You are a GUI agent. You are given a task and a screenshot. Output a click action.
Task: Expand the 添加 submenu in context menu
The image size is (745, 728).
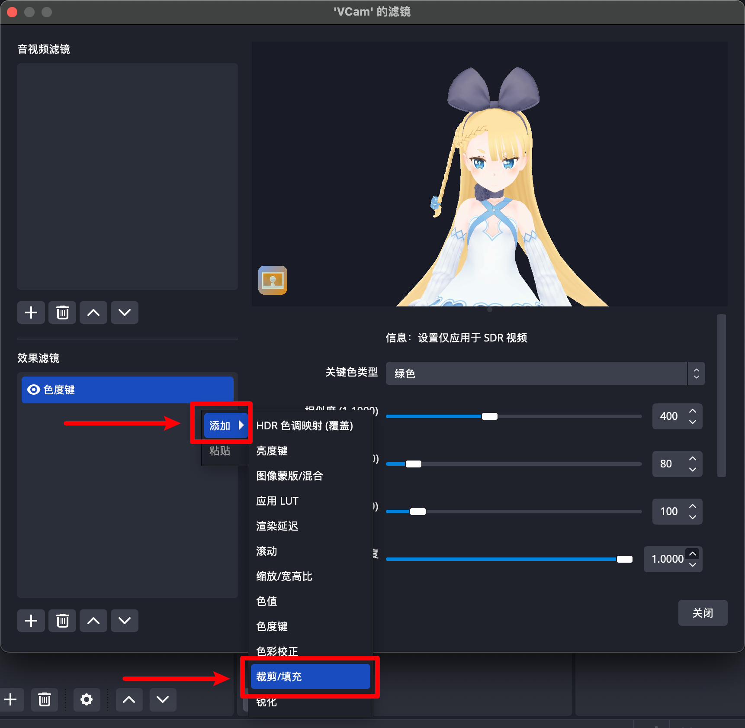226,425
